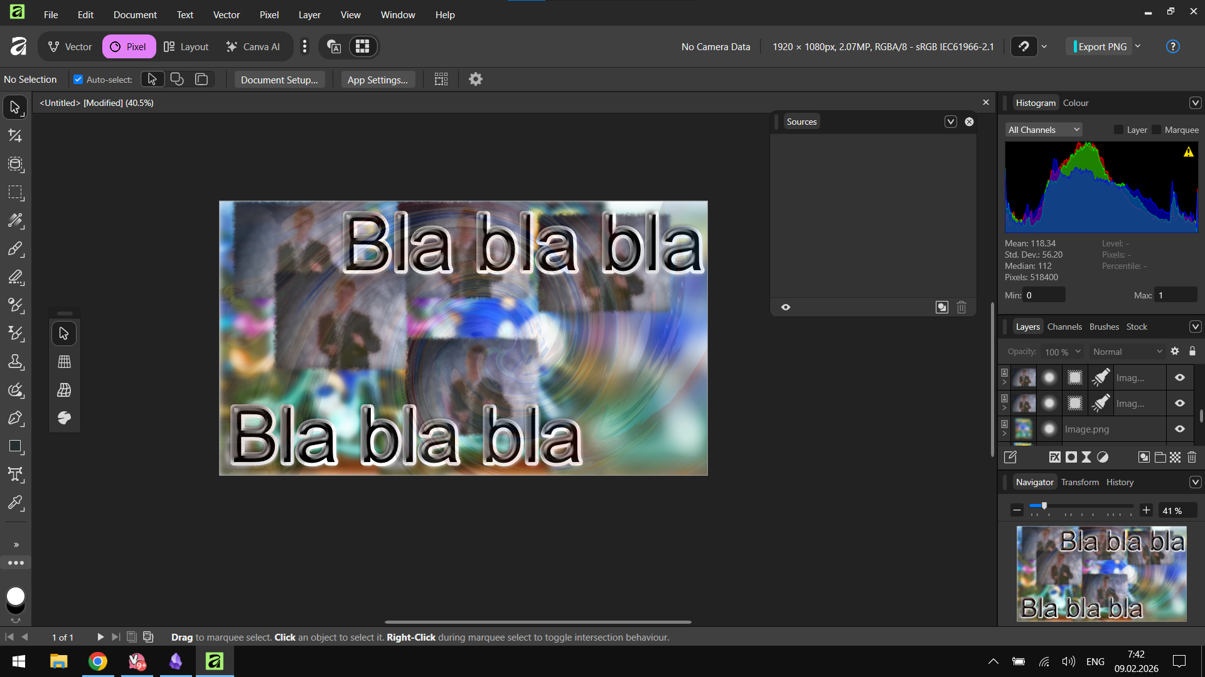Select the Pen tool
This screenshot has height=677, width=1205.
pyautogui.click(x=15, y=418)
